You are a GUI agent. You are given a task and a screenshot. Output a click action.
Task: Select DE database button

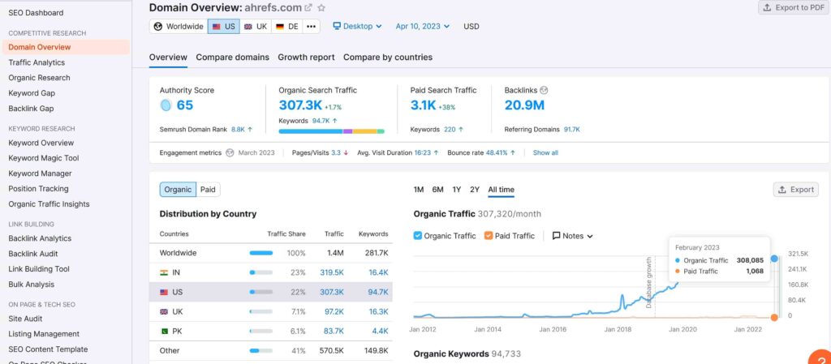287,27
